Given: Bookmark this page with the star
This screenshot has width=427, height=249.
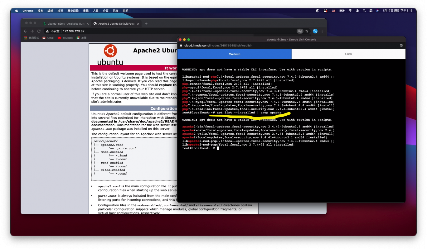Looking at the screenshot, I should click(307, 31).
